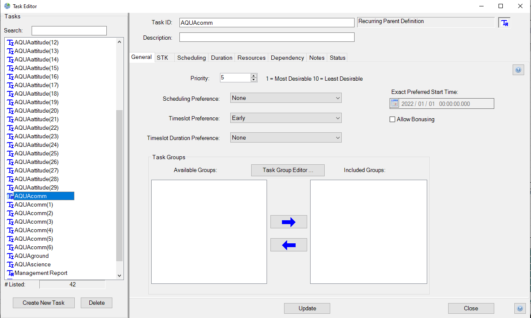Open the Task Group Editor

pyautogui.click(x=288, y=170)
